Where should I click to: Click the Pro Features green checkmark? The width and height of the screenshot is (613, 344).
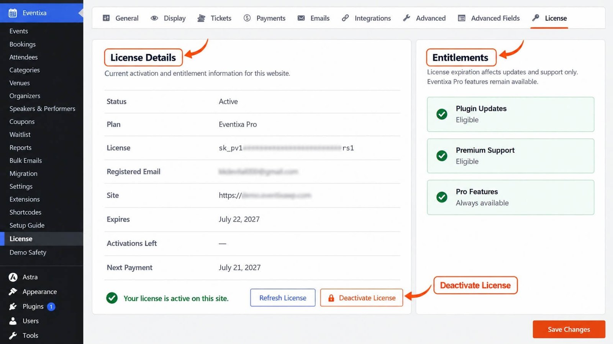tap(442, 197)
